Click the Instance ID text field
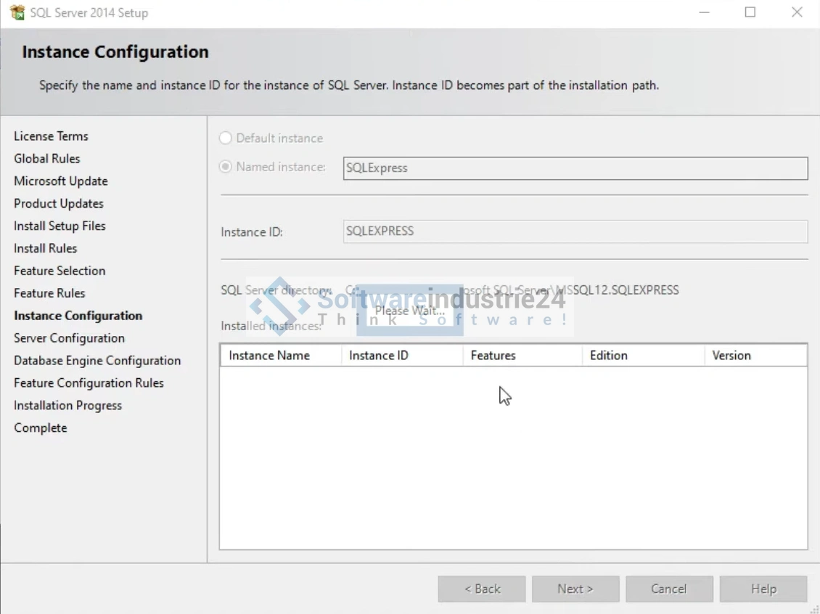This screenshot has width=820, height=614. [x=575, y=232]
